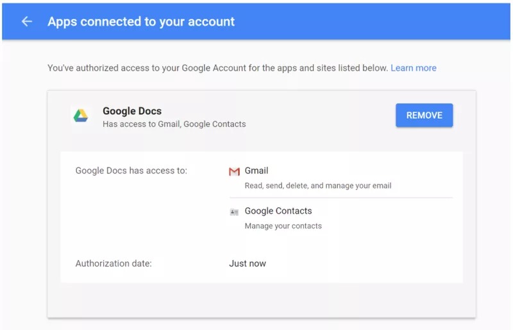
Task: Select the Gmail permission label
Action: click(x=256, y=171)
